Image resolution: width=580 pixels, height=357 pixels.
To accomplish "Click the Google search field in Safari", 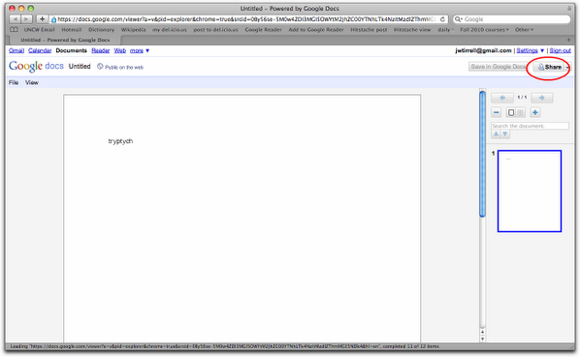I will coord(512,19).
